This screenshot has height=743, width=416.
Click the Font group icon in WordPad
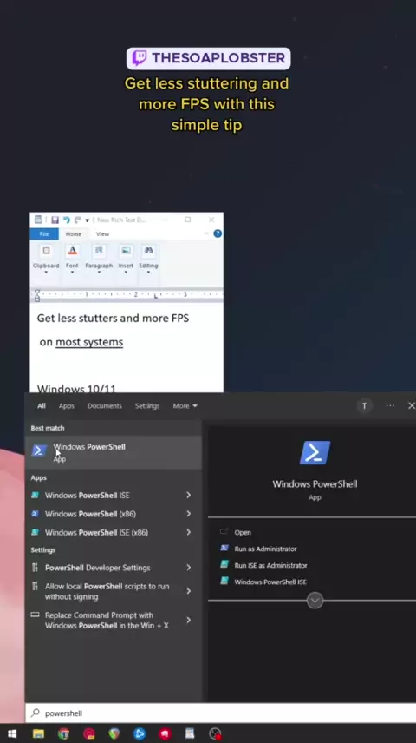(x=73, y=251)
